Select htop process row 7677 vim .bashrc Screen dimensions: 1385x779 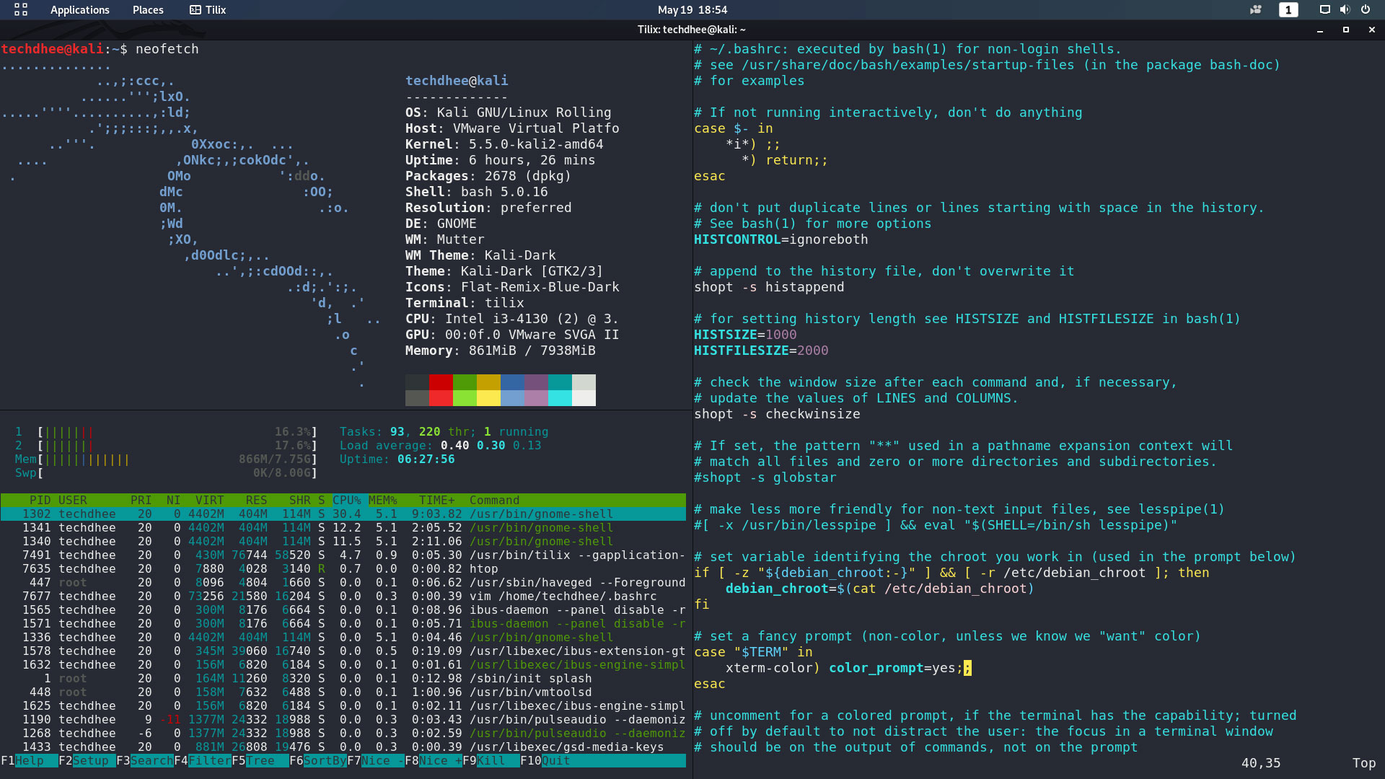click(x=343, y=597)
